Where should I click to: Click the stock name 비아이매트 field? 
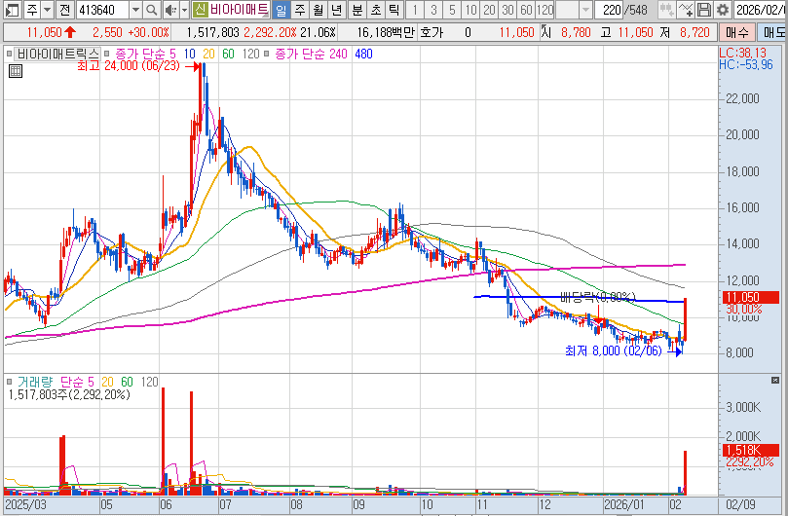[240, 10]
